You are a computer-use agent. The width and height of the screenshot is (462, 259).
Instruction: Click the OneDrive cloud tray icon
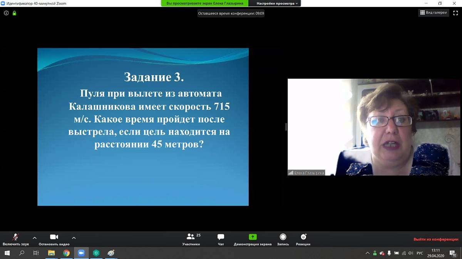tap(382, 253)
